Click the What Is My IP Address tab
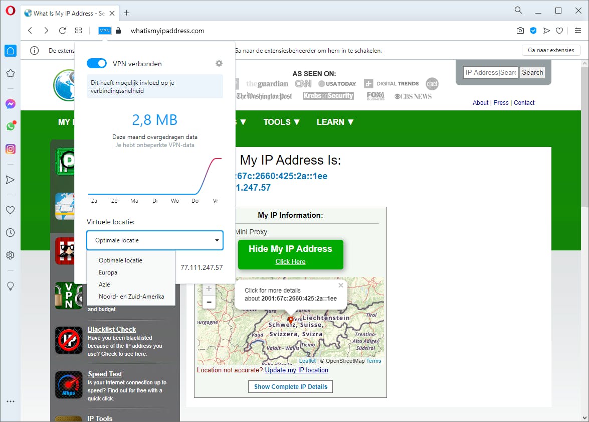Viewport: 589px width, 422px height. point(69,13)
